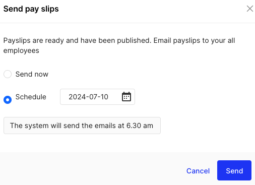Close the Send pay slips dialog

[250, 9]
